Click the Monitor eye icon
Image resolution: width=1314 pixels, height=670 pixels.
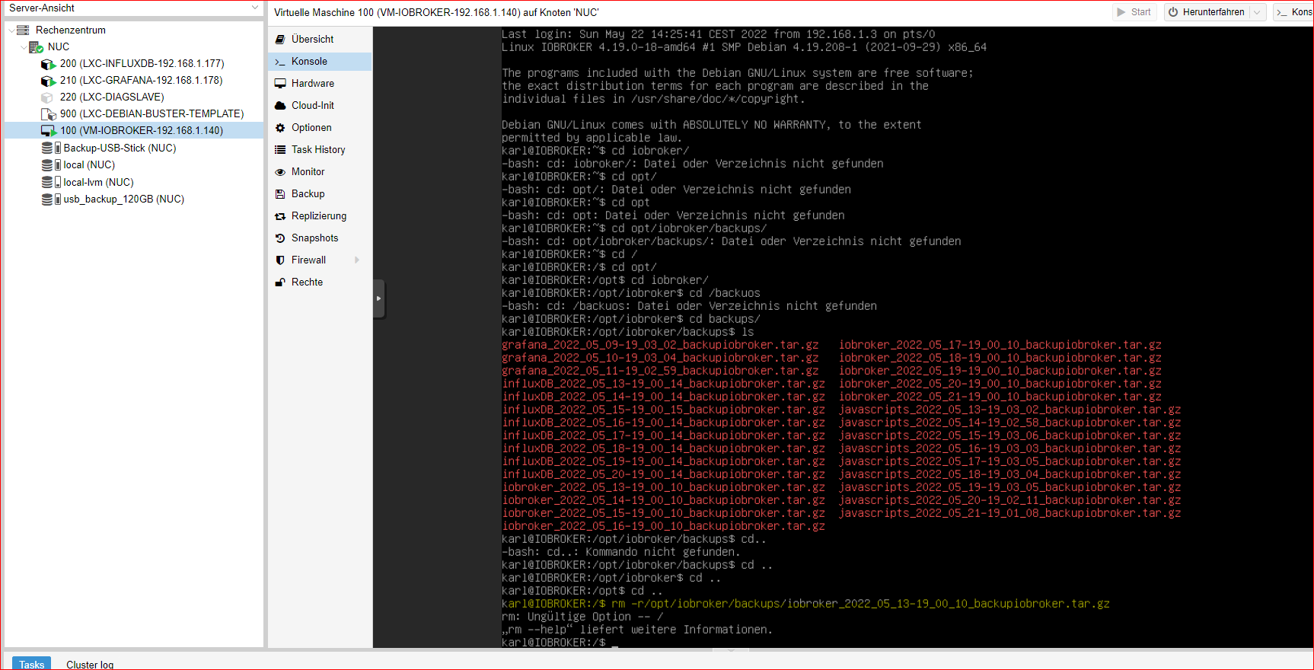coord(280,172)
